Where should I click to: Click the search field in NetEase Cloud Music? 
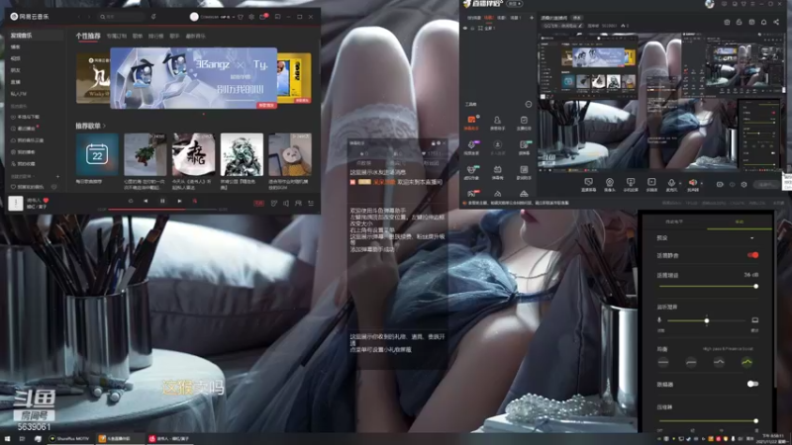click(x=122, y=17)
